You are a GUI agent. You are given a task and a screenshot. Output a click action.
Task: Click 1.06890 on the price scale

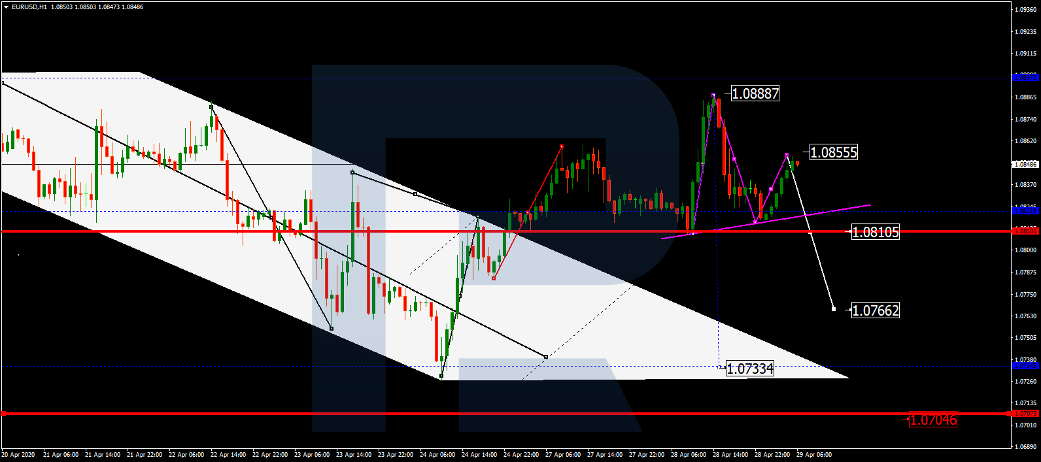click(x=1025, y=448)
